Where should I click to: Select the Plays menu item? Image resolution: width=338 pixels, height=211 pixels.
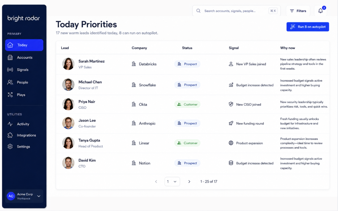24,95
